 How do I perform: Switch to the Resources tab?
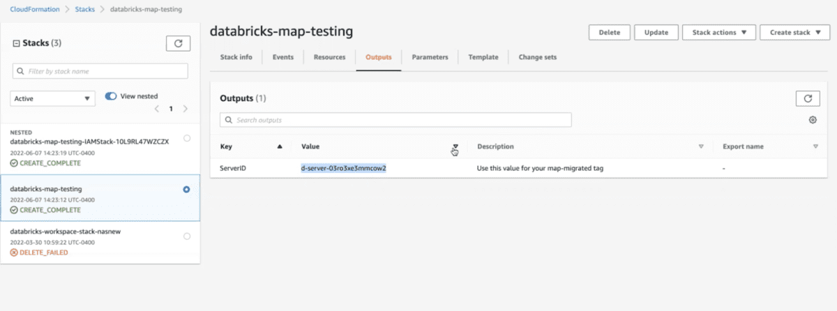click(x=329, y=57)
